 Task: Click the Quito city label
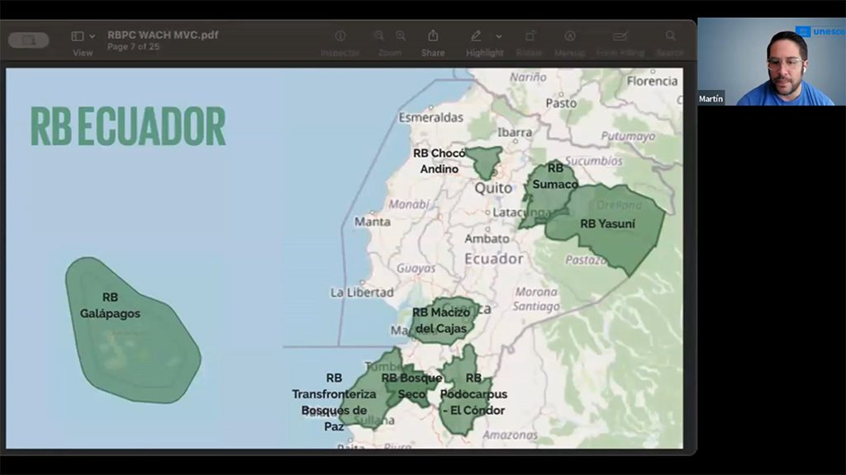(493, 188)
